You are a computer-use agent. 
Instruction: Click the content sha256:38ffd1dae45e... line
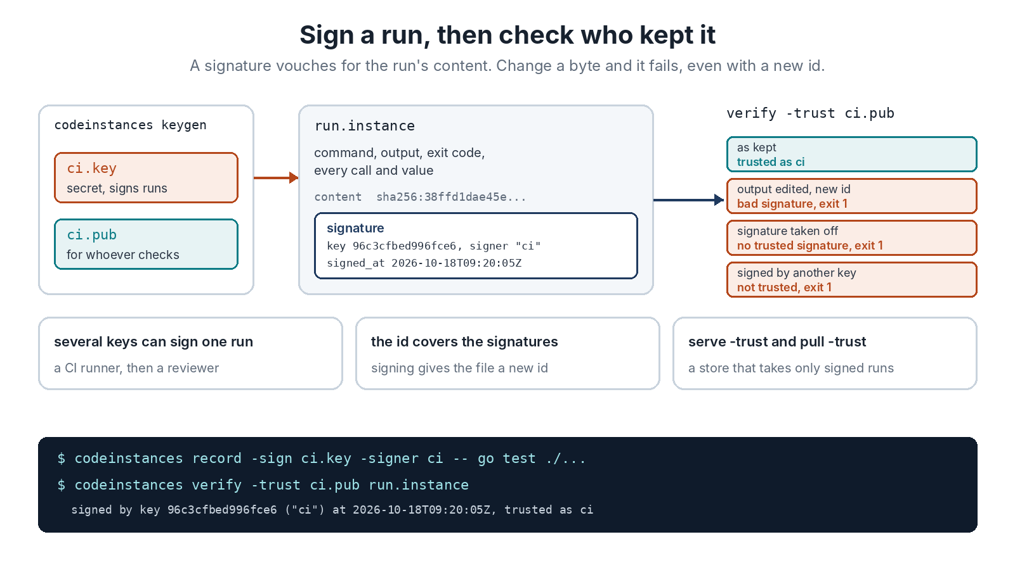click(x=420, y=197)
